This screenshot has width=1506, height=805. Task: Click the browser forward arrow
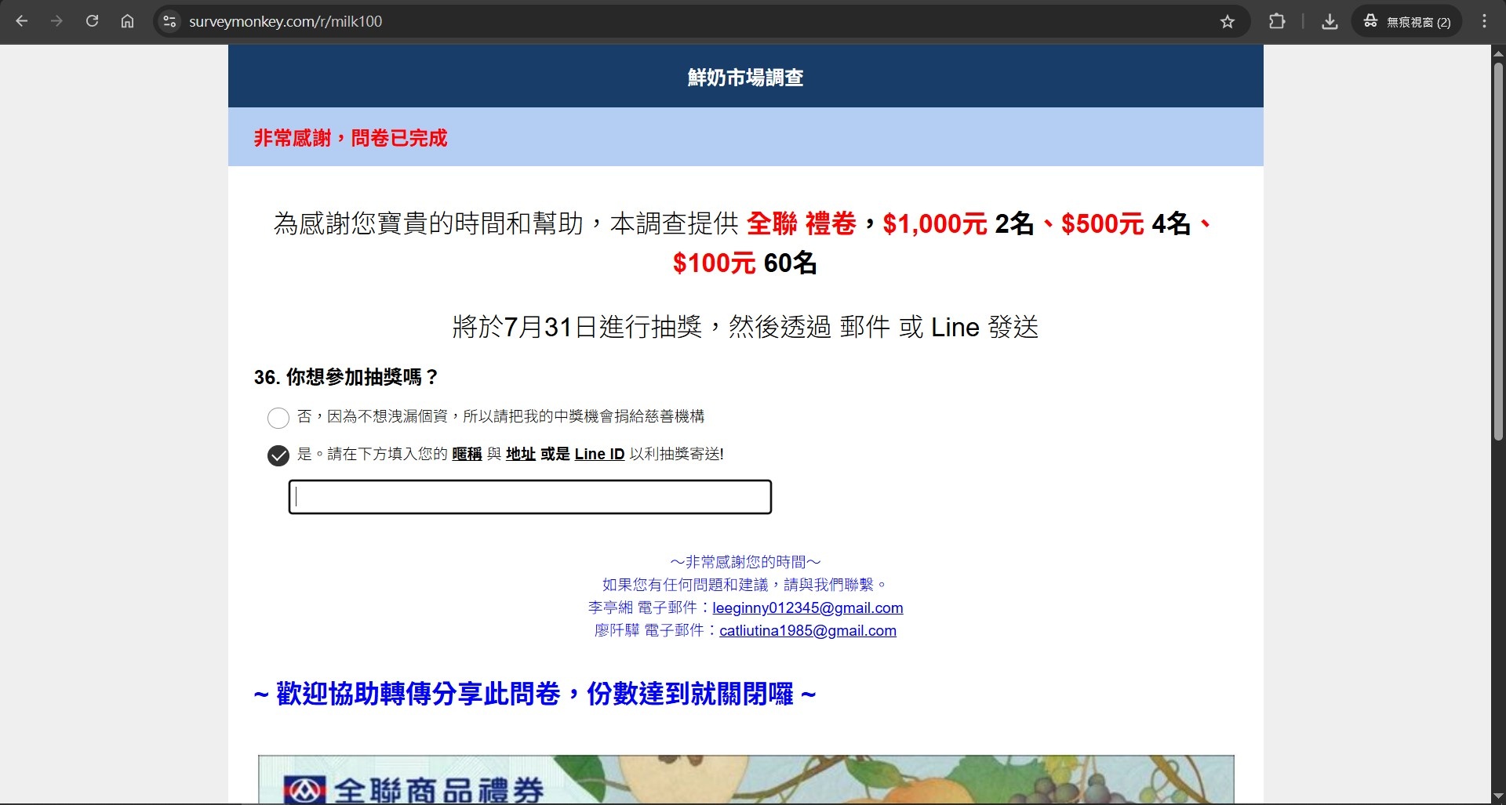pyautogui.click(x=56, y=21)
